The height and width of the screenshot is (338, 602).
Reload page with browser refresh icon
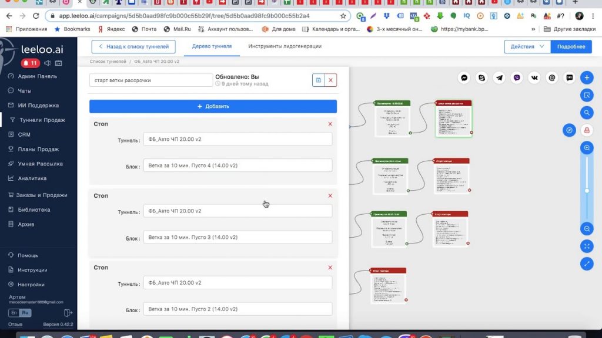click(36, 16)
